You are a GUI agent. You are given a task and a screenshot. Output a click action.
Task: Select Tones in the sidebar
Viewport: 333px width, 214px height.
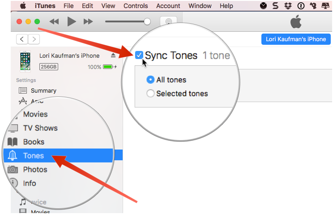point(34,155)
